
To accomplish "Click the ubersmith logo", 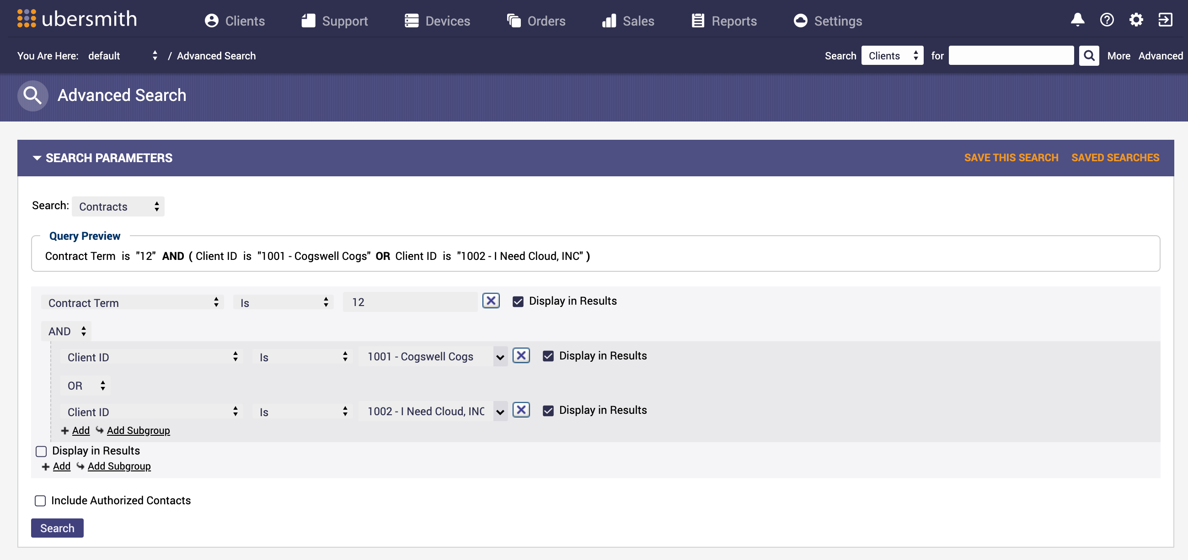I will (77, 19).
